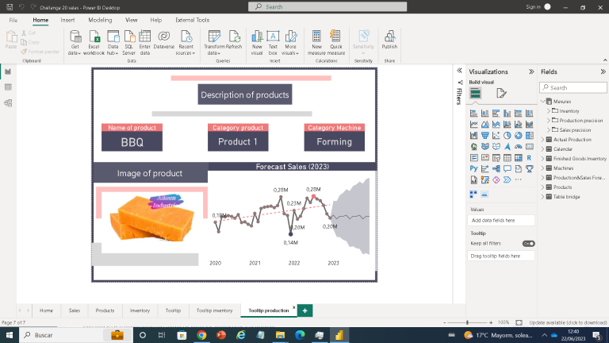Add a new report page
This screenshot has height=343, width=609.
[x=304, y=310]
